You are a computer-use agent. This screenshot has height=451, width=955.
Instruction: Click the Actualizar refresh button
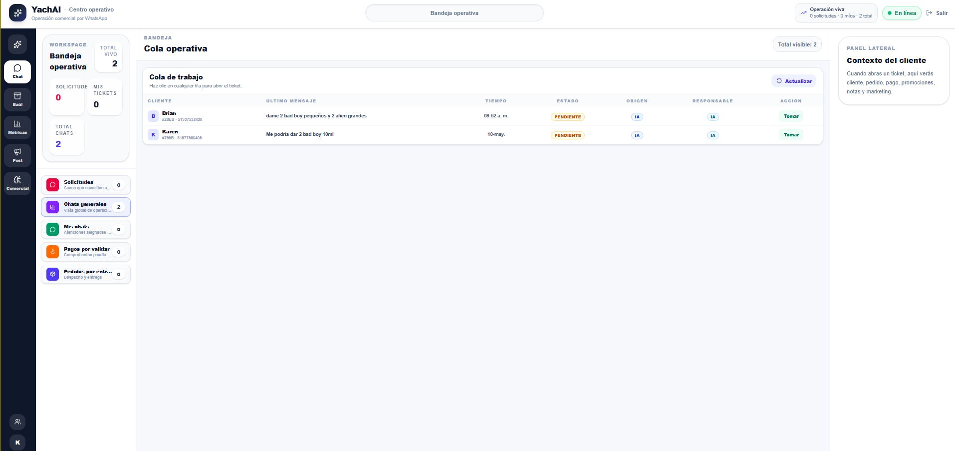(794, 81)
